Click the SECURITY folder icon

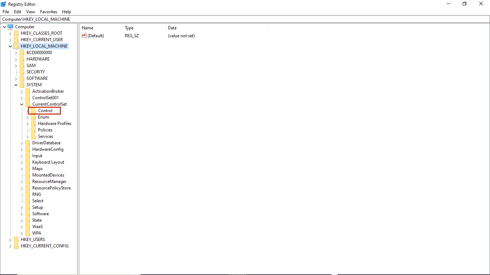(22, 72)
